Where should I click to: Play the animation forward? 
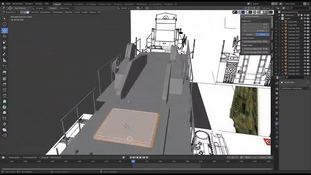(x=140, y=157)
